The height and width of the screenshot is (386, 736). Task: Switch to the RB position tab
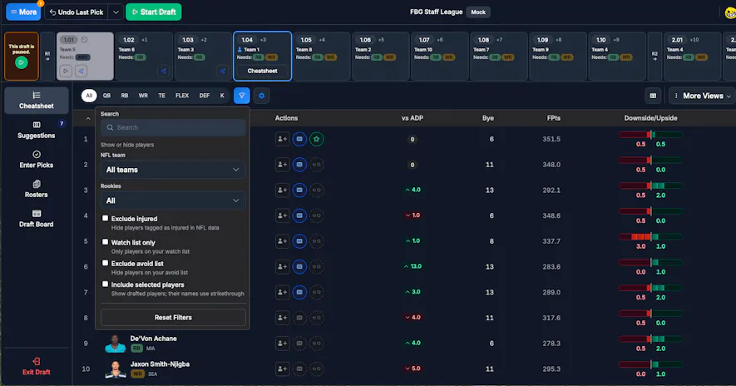point(125,96)
